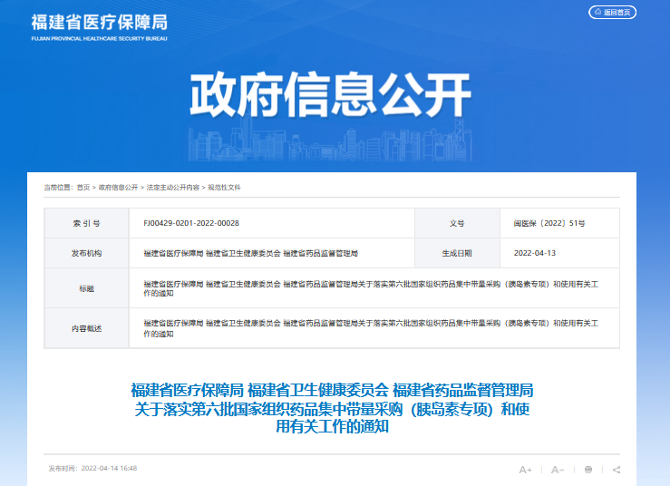Screen dimensions: 670x486
Task: Click the 索引号 label cell
Action: 87,223
